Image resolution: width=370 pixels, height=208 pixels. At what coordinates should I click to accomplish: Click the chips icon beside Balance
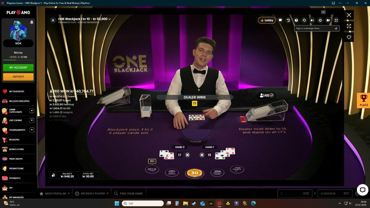pyautogui.click(x=53, y=175)
